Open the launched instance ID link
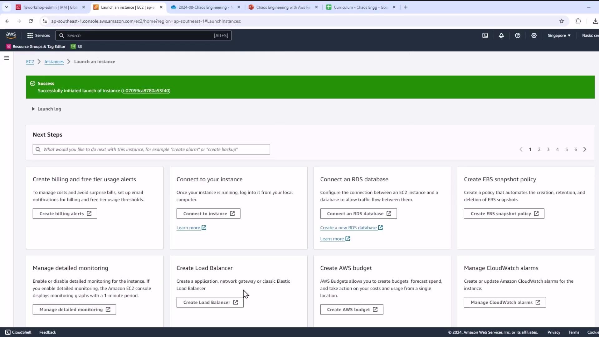 point(146,91)
